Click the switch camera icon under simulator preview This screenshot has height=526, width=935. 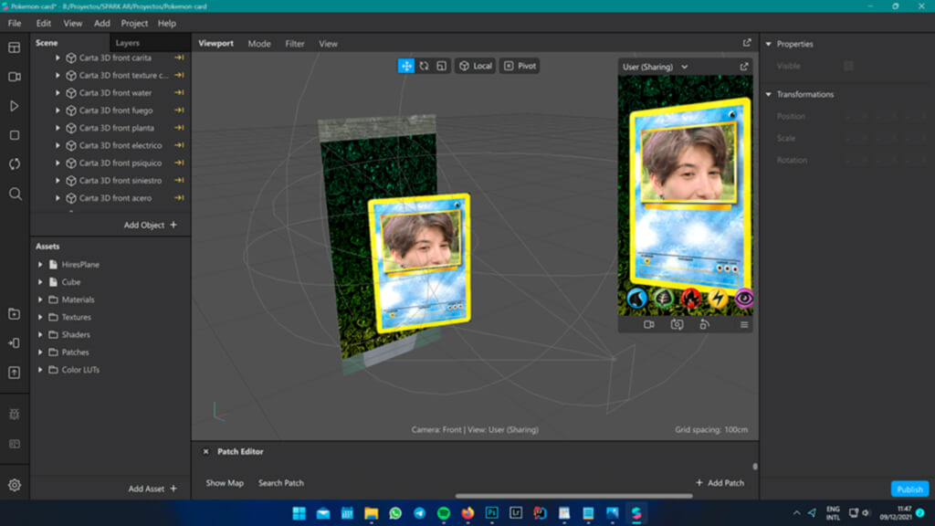(x=678, y=325)
